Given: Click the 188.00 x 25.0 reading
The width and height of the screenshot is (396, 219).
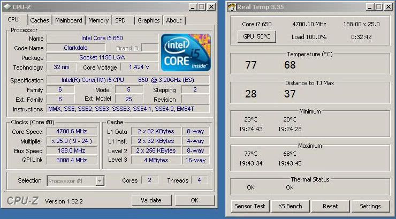Looking at the screenshot, I should point(361,24).
